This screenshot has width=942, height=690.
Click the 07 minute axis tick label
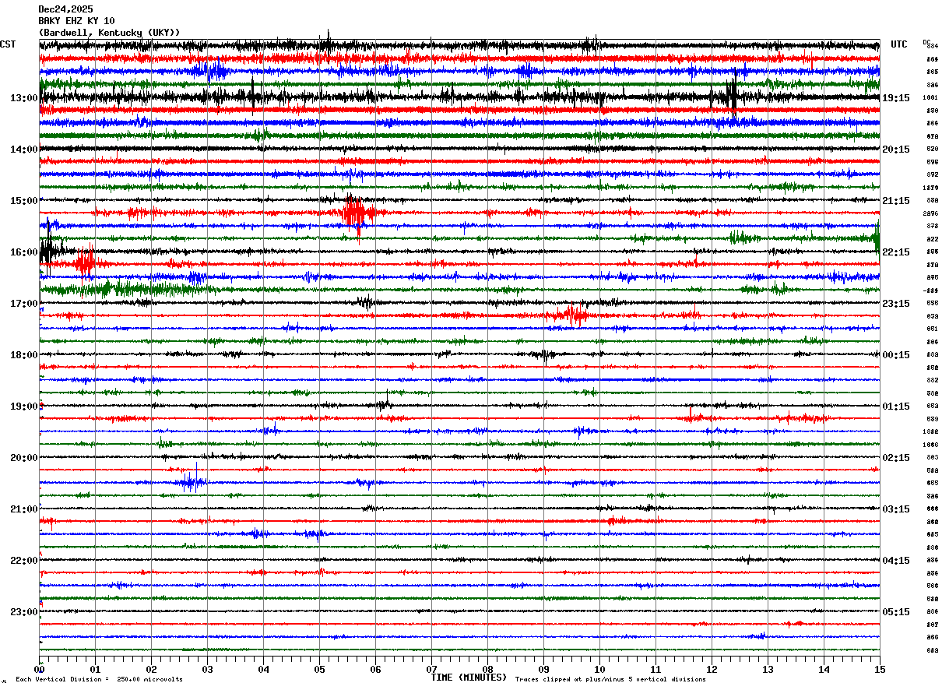coord(431,669)
